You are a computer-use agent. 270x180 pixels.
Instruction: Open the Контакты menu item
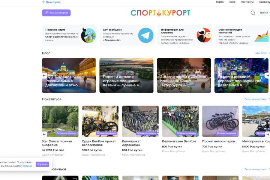(x=247, y=2)
